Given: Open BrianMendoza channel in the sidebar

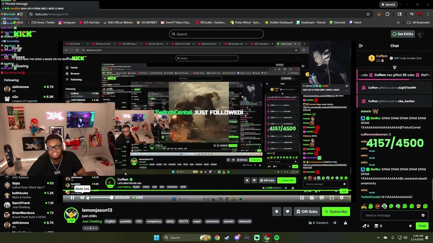Looking at the screenshot, I should coord(29,215).
